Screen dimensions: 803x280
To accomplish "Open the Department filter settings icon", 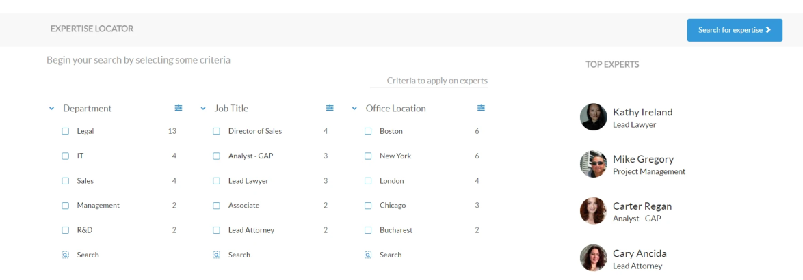I will (179, 108).
